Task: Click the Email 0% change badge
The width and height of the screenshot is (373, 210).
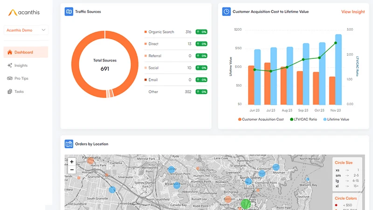Action: pyautogui.click(x=201, y=80)
